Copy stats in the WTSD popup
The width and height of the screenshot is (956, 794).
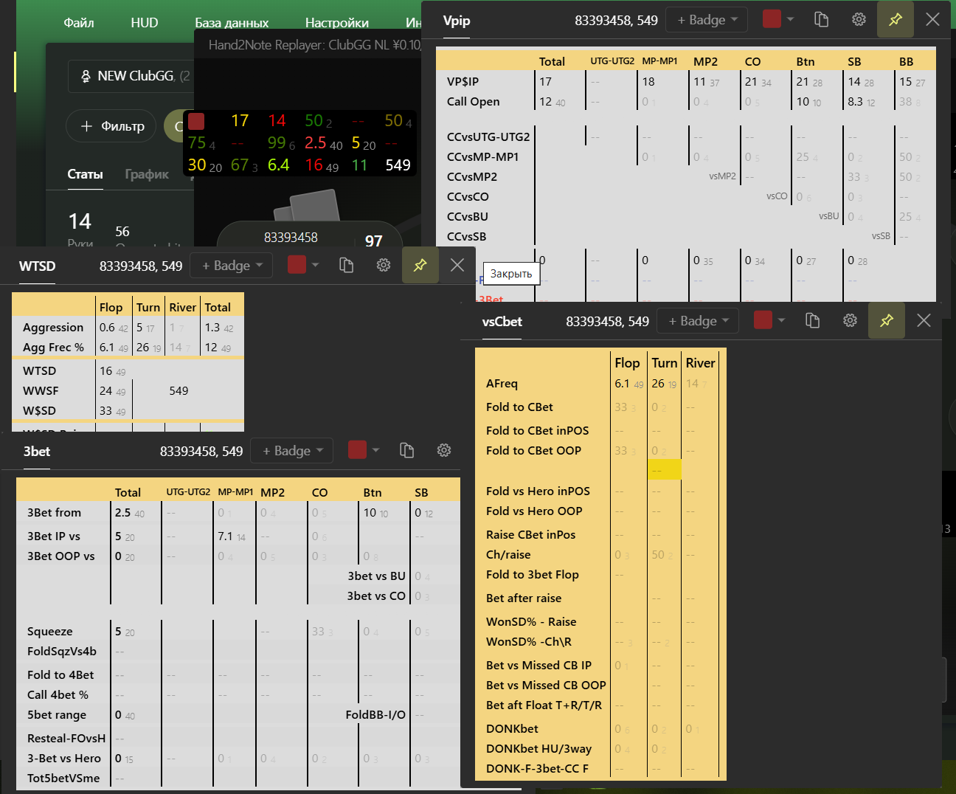(346, 266)
